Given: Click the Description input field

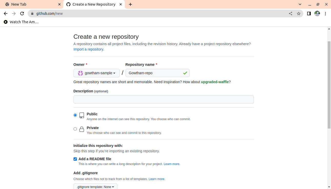Looking at the screenshot, I should (163, 99).
